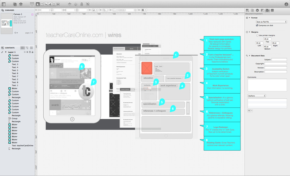The image size is (290, 176).
Task: Switch Contents to list view
Action: (22, 48)
